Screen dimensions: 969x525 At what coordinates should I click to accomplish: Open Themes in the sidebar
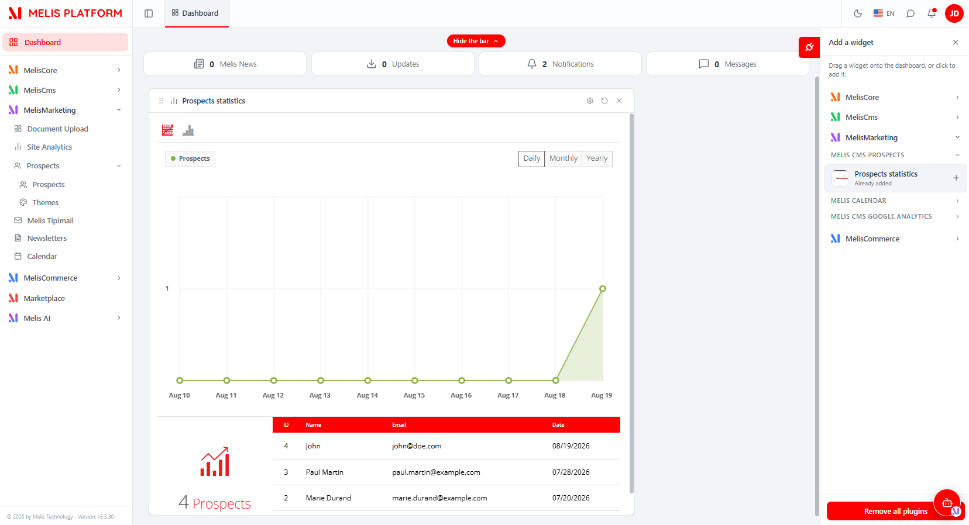[x=45, y=202]
